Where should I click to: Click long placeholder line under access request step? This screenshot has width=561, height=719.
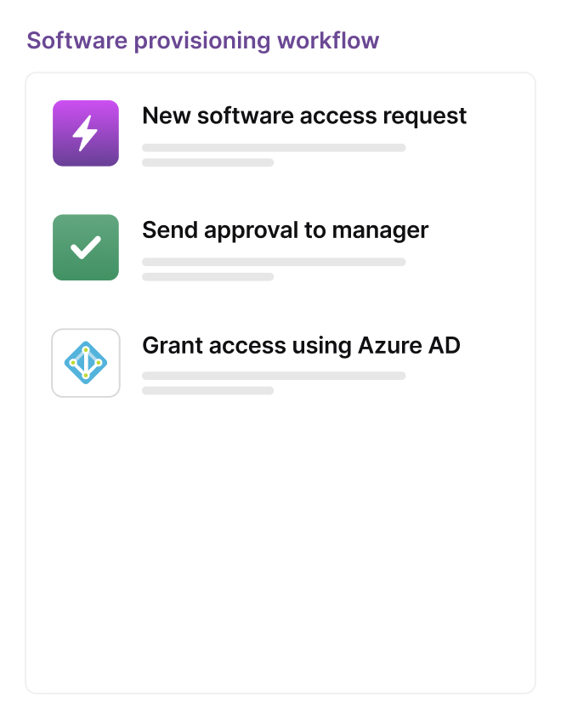point(274,148)
